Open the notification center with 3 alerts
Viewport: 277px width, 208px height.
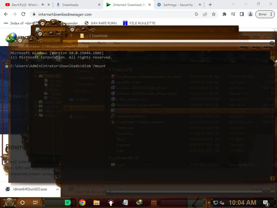click(x=266, y=203)
